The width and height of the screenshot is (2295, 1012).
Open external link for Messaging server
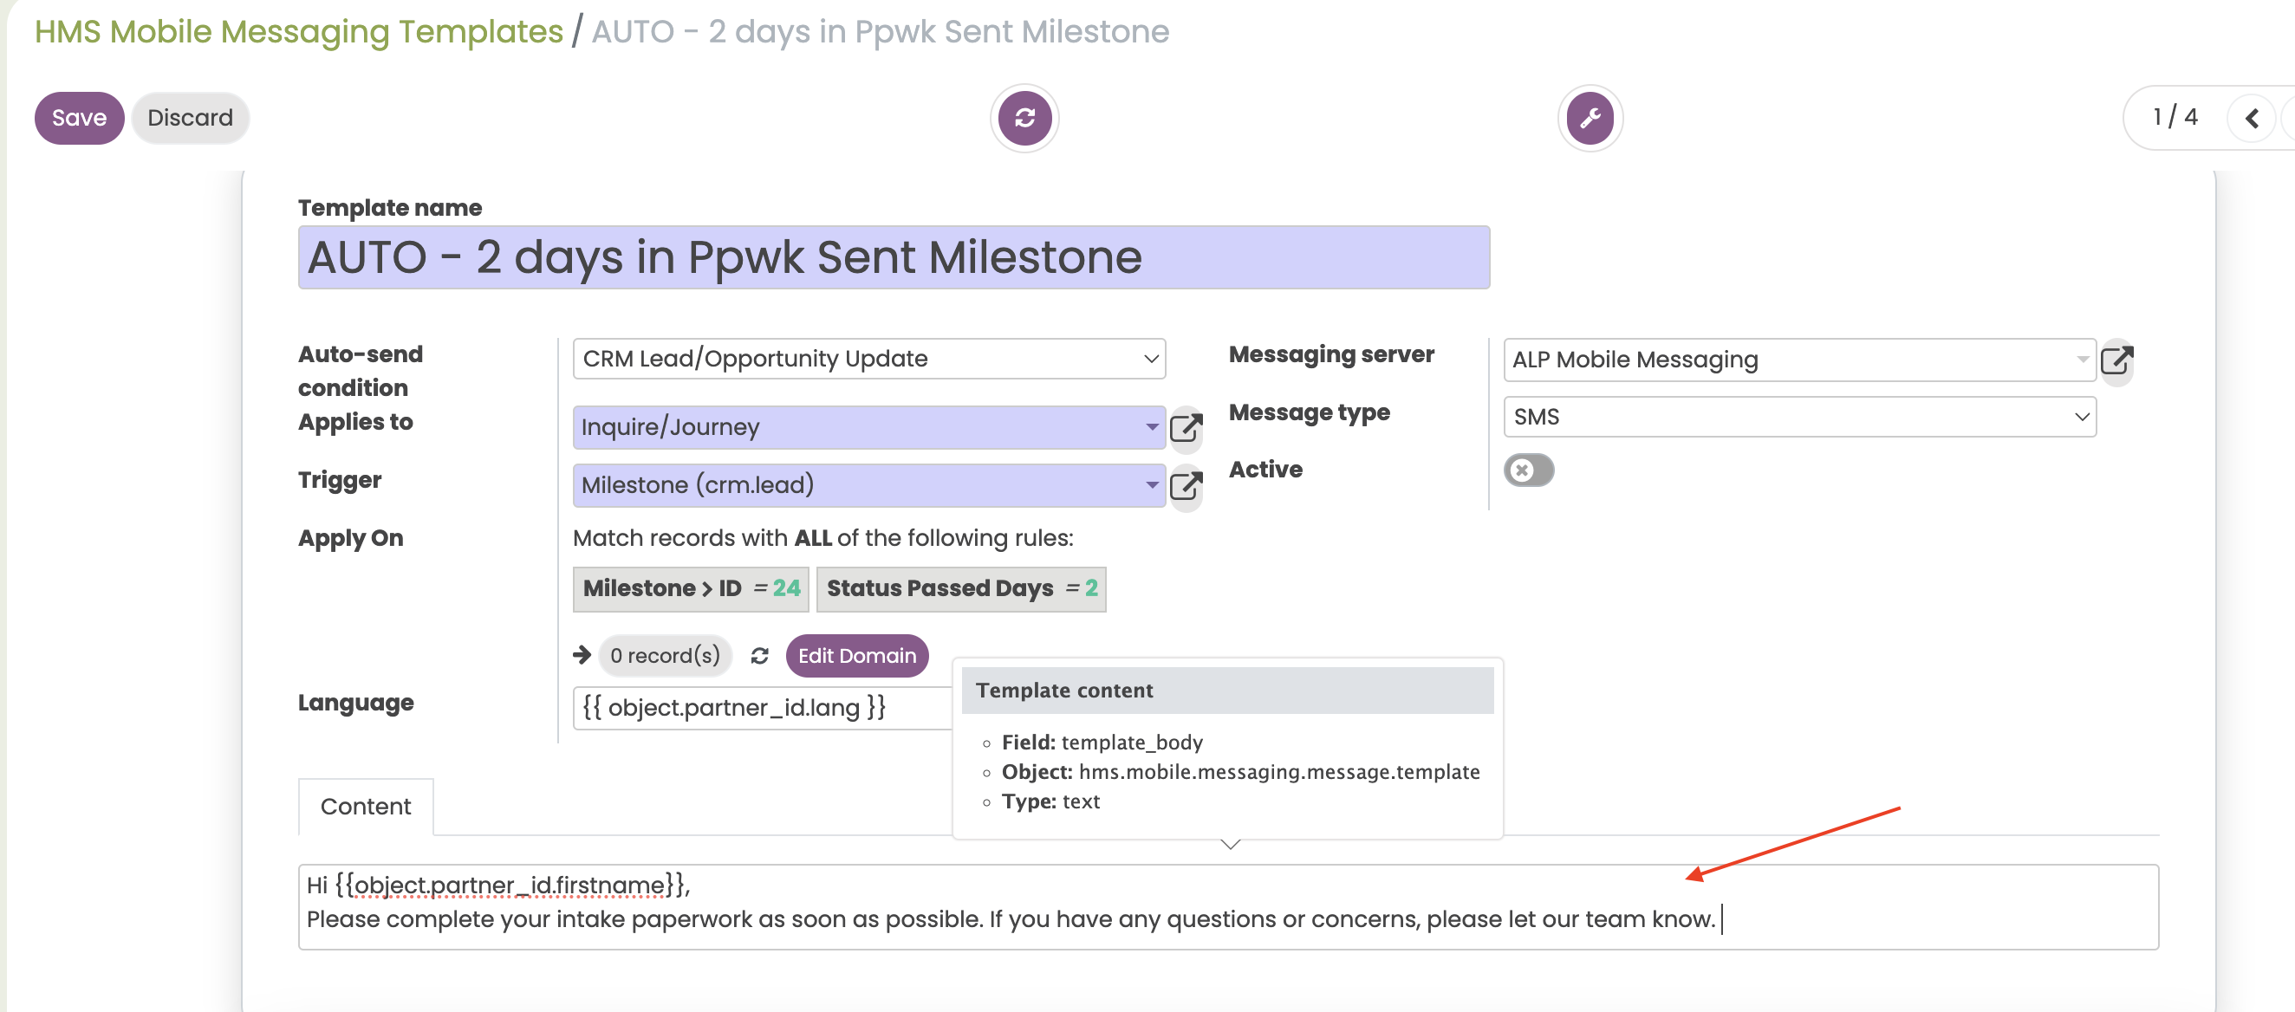[x=2116, y=360]
